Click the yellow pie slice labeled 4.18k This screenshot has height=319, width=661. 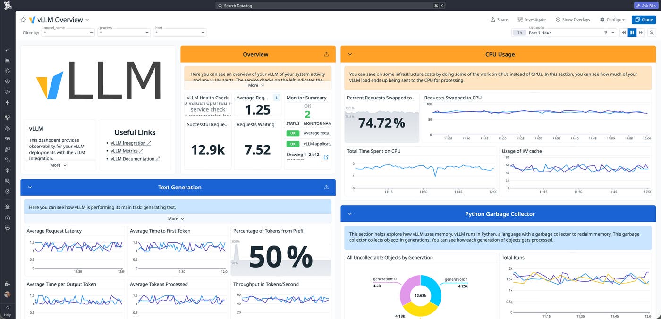419,310
